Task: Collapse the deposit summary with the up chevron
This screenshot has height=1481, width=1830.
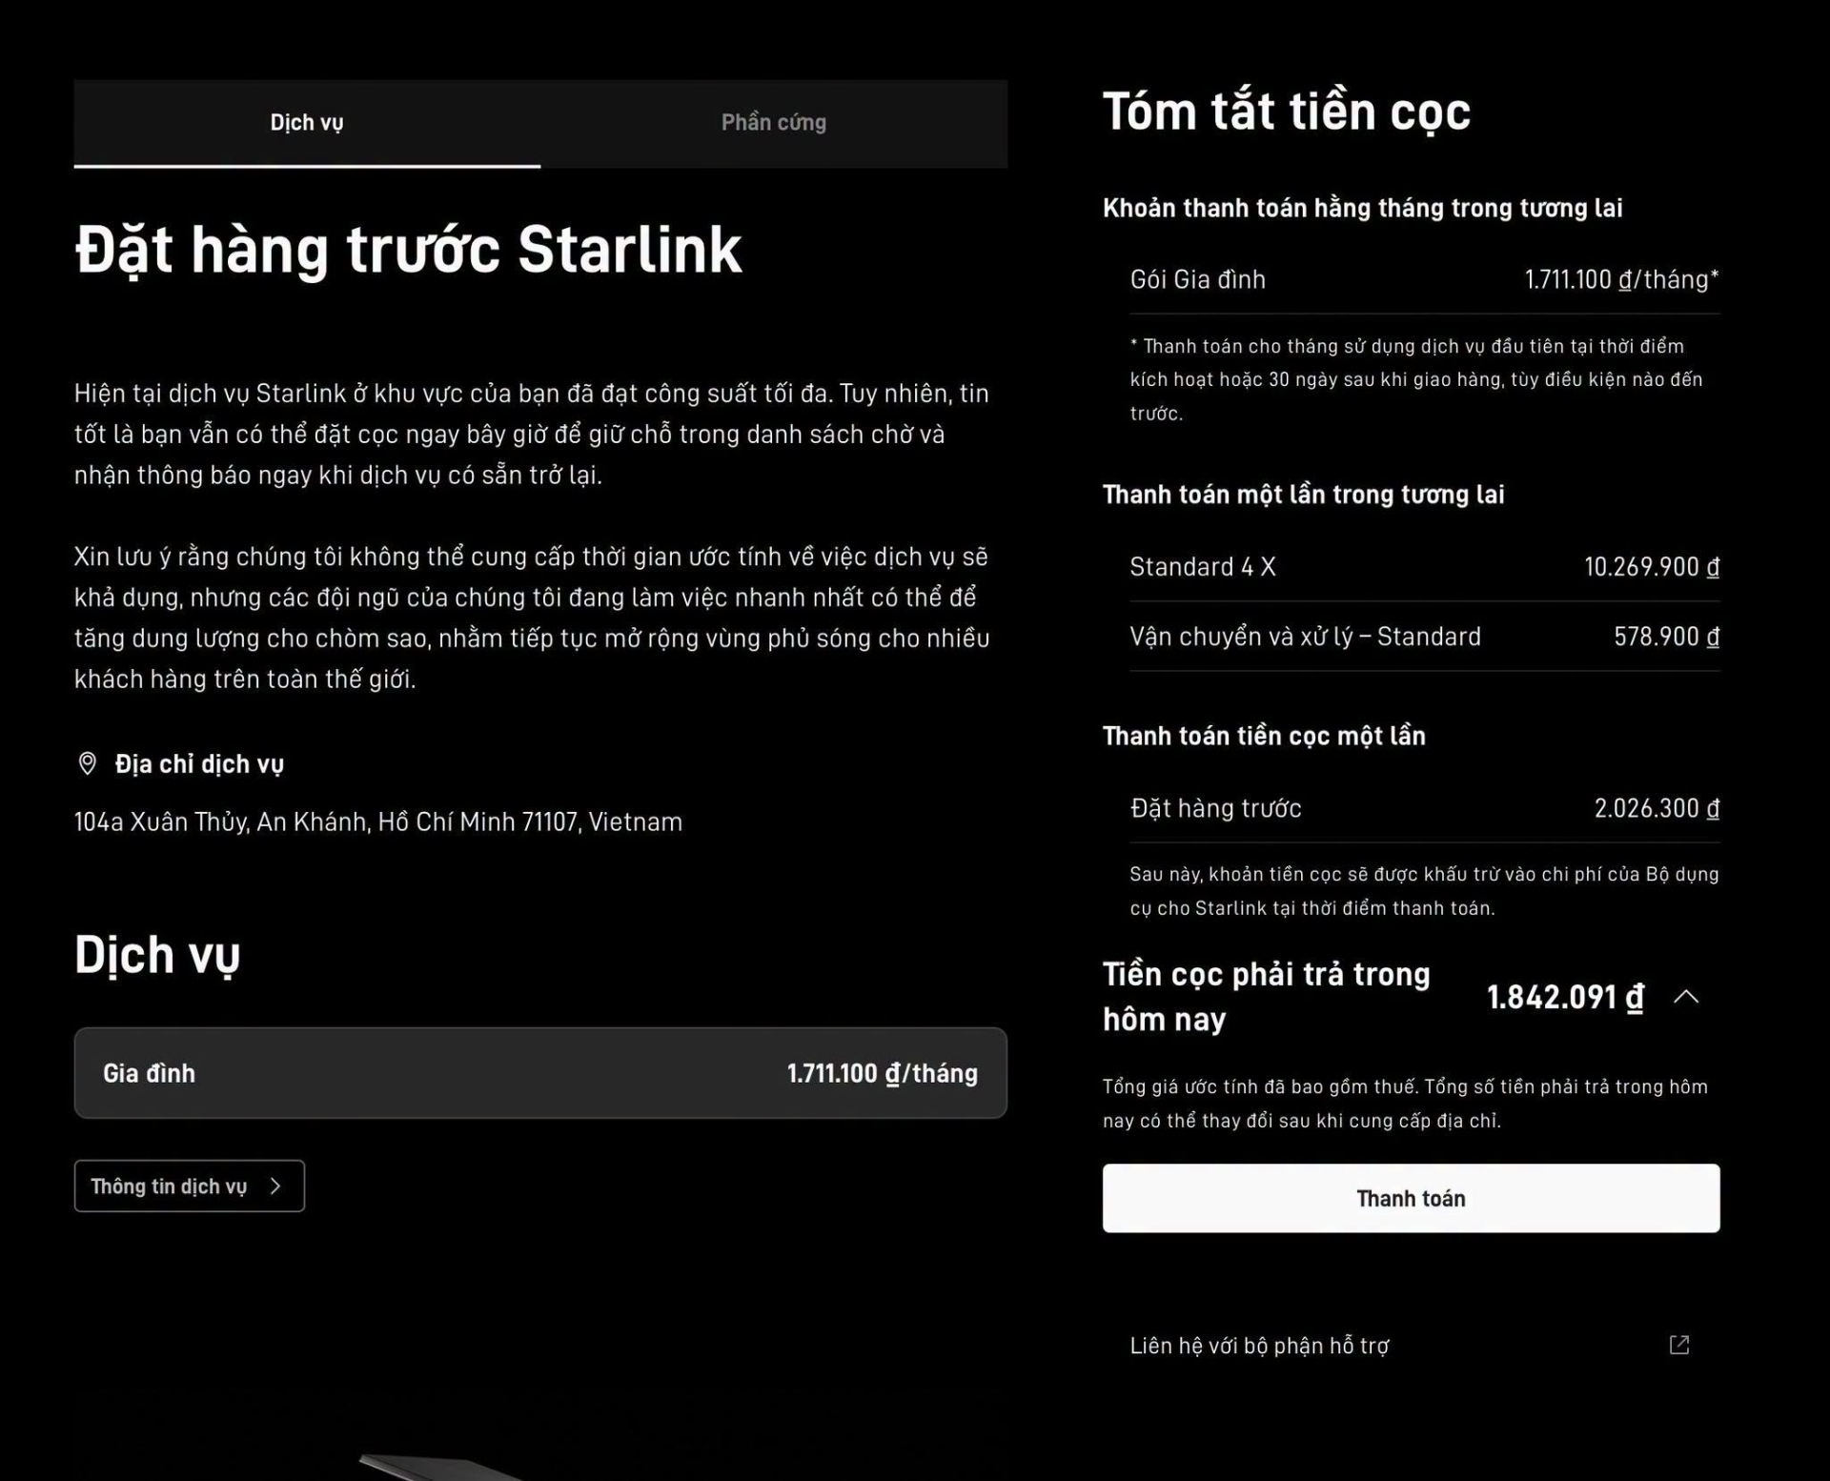Action: [x=1686, y=997]
